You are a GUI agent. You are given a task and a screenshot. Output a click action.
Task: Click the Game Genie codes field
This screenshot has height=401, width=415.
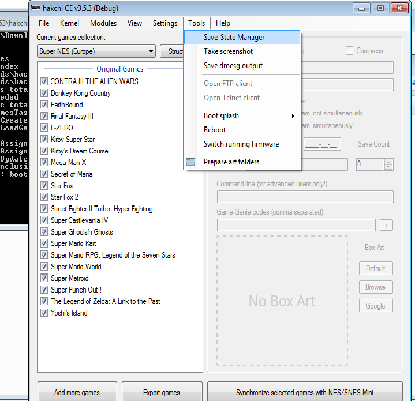pos(296,225)
